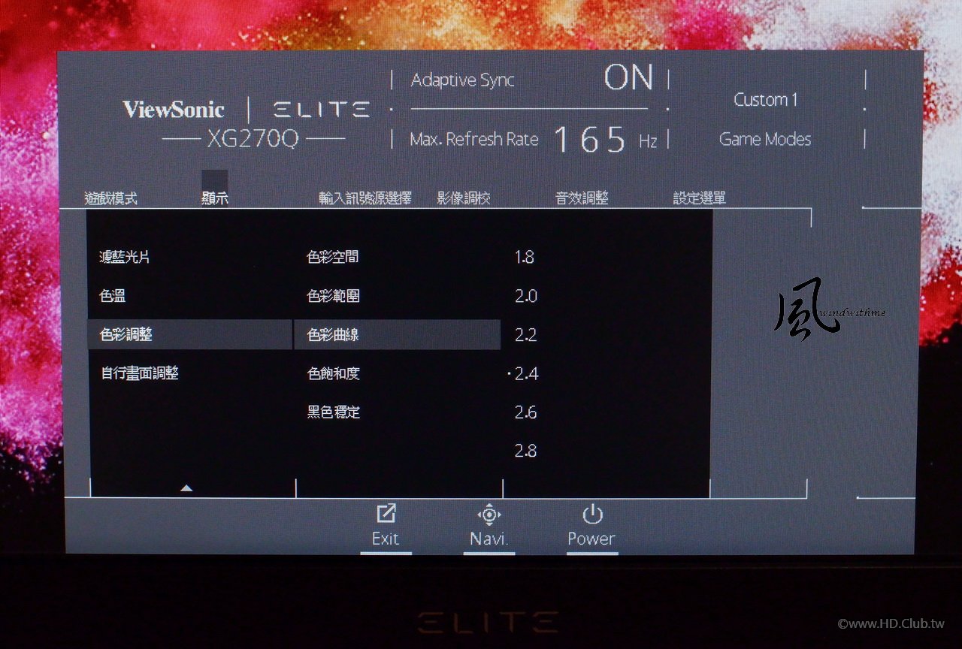Open the 色飽和度 submenu item
This screenshot has height=649, width=962.
click(x=334, y=373)
